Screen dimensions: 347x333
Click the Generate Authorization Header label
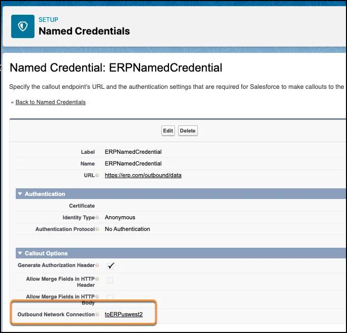click(56, 265)
